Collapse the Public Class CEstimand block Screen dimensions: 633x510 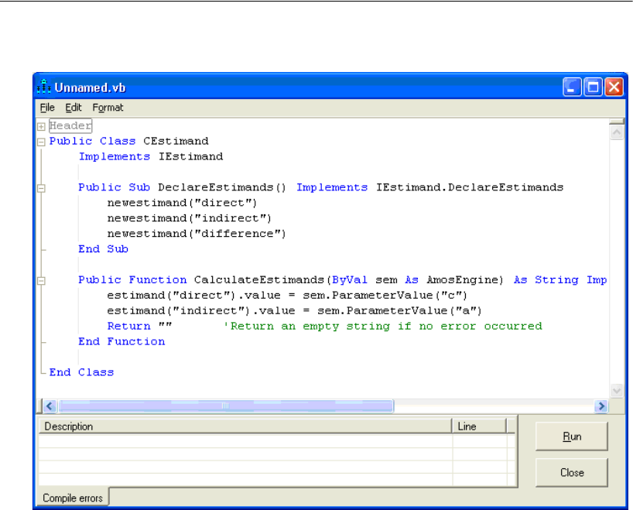pyautogui.click(x=41, y=142)
